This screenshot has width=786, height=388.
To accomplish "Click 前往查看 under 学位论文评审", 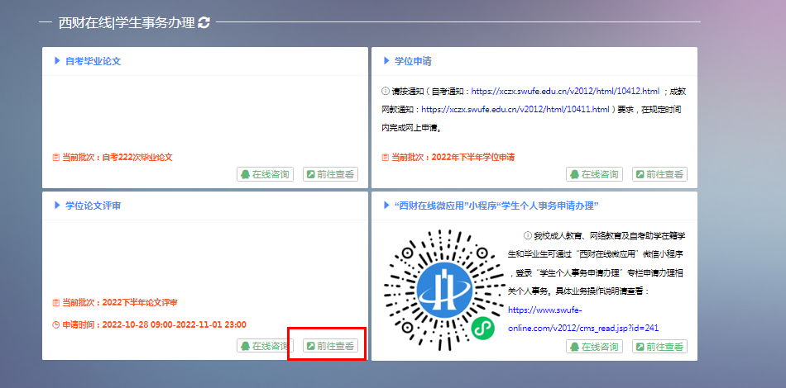I will [x=330, y=346].
